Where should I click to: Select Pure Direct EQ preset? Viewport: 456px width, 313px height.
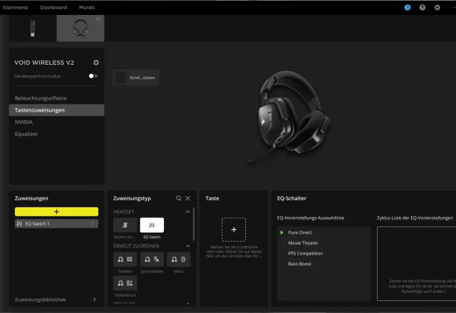tap(300, 233)
